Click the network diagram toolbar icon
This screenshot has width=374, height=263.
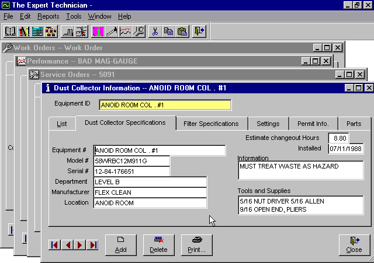pos(51,31)
